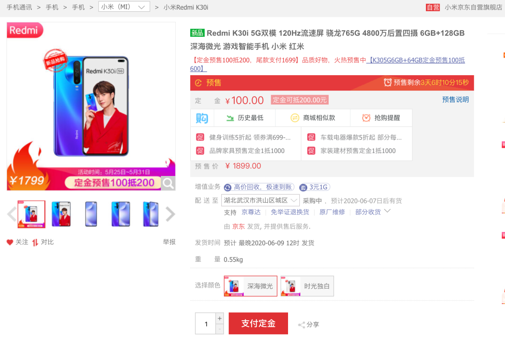The width and height of the screenshot is (505, 337).
Task: Click the main Redmi K30i product image
Action: pos(91,106)
